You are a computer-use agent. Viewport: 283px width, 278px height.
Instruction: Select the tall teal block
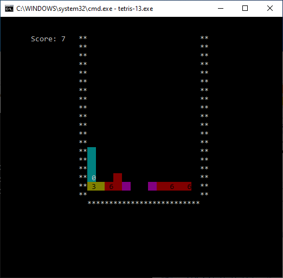coord(92,165)
